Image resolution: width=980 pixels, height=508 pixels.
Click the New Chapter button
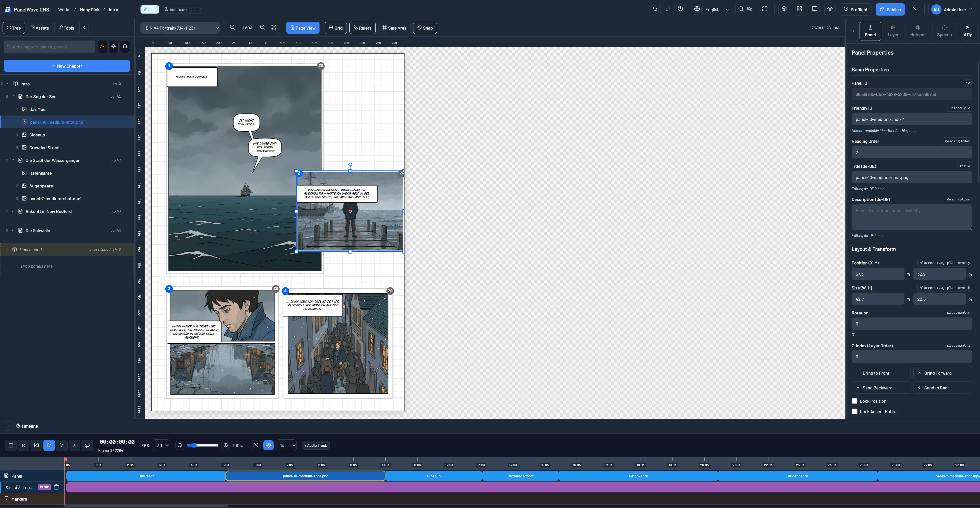tap(67, 66)
